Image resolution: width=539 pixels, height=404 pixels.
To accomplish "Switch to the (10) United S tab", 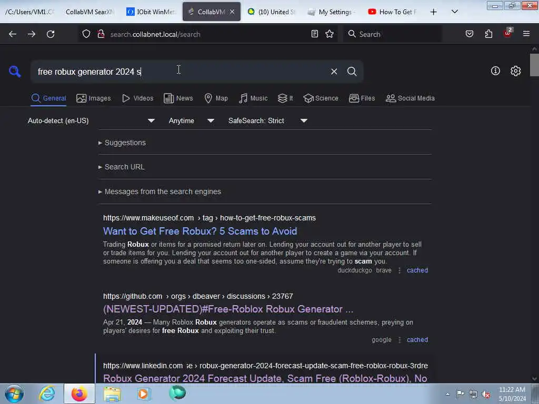I will [272, 12].
